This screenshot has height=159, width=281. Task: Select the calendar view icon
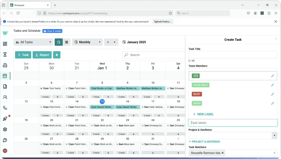(x=59, y=42)
